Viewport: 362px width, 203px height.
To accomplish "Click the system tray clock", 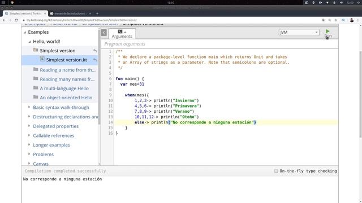I will pyautogui.click(x=350, y=2).
